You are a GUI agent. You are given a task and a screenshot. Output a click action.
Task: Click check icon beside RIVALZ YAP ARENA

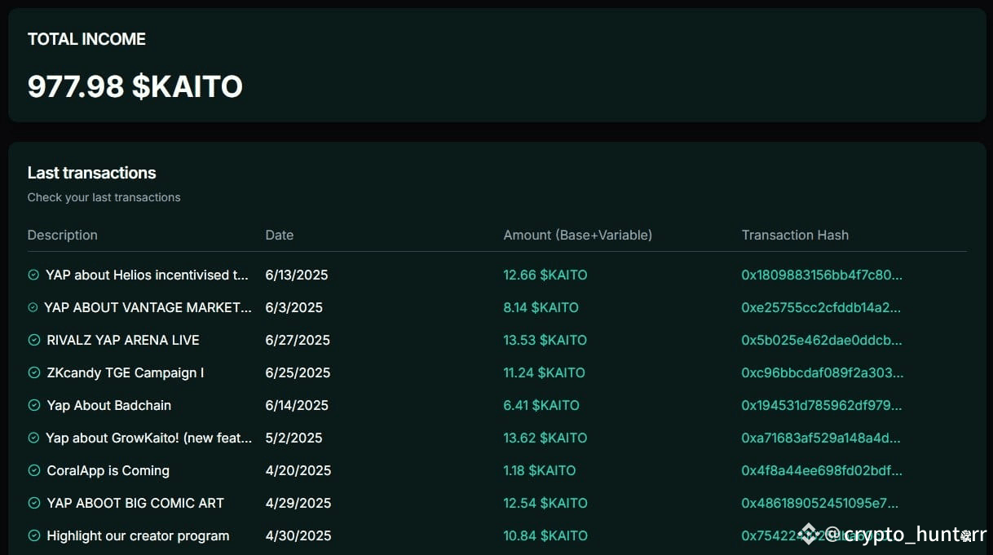33,341
